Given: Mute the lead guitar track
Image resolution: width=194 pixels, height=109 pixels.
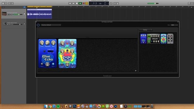Looking at the screenshot, I should pos(8,15).
